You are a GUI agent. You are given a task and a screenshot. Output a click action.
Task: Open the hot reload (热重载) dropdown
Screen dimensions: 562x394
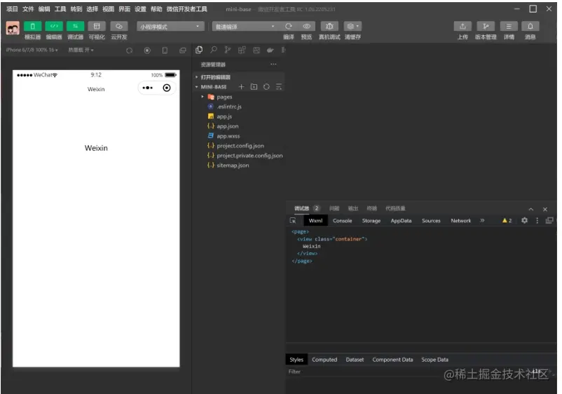(x=81, y=50)
